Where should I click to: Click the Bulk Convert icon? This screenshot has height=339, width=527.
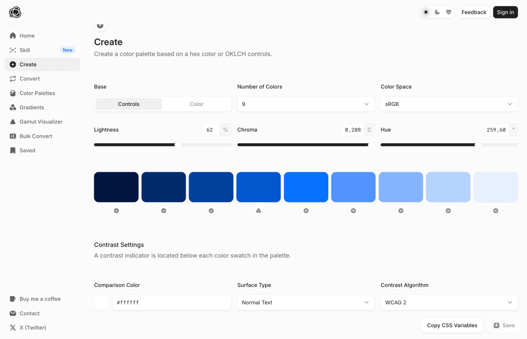[13, 136]
